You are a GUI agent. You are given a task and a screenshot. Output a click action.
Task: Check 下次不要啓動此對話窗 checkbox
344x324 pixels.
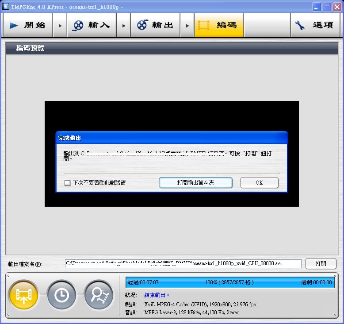tap(67, 183)
